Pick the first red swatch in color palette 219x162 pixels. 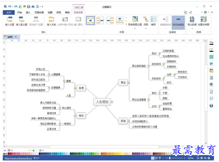click(x=9, y=154)
